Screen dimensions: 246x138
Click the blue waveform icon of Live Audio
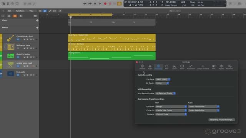click(x=10, y=74)
